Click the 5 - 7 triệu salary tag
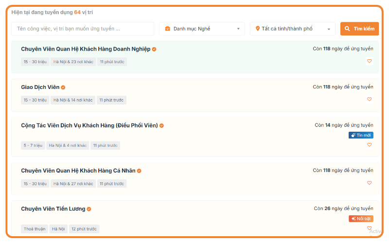The width and height of the screenshot is (389, 243). pyautogui.click(x=33, y=145)
